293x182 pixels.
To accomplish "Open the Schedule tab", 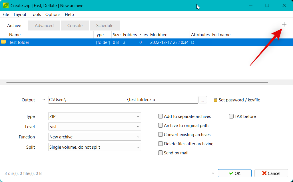I will (x=105, y=26).
